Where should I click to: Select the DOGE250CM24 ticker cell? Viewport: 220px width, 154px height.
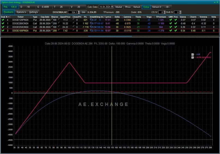pos(20,27)
